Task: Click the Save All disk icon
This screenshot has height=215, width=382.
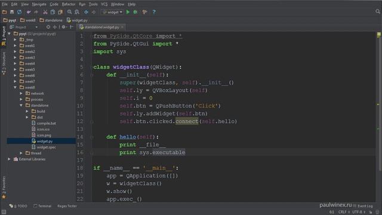Action: pyautogui.click(x=12, y=12)
